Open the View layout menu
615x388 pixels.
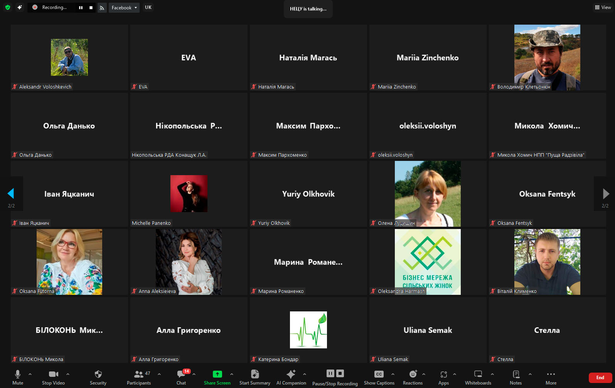coord(603,7)
